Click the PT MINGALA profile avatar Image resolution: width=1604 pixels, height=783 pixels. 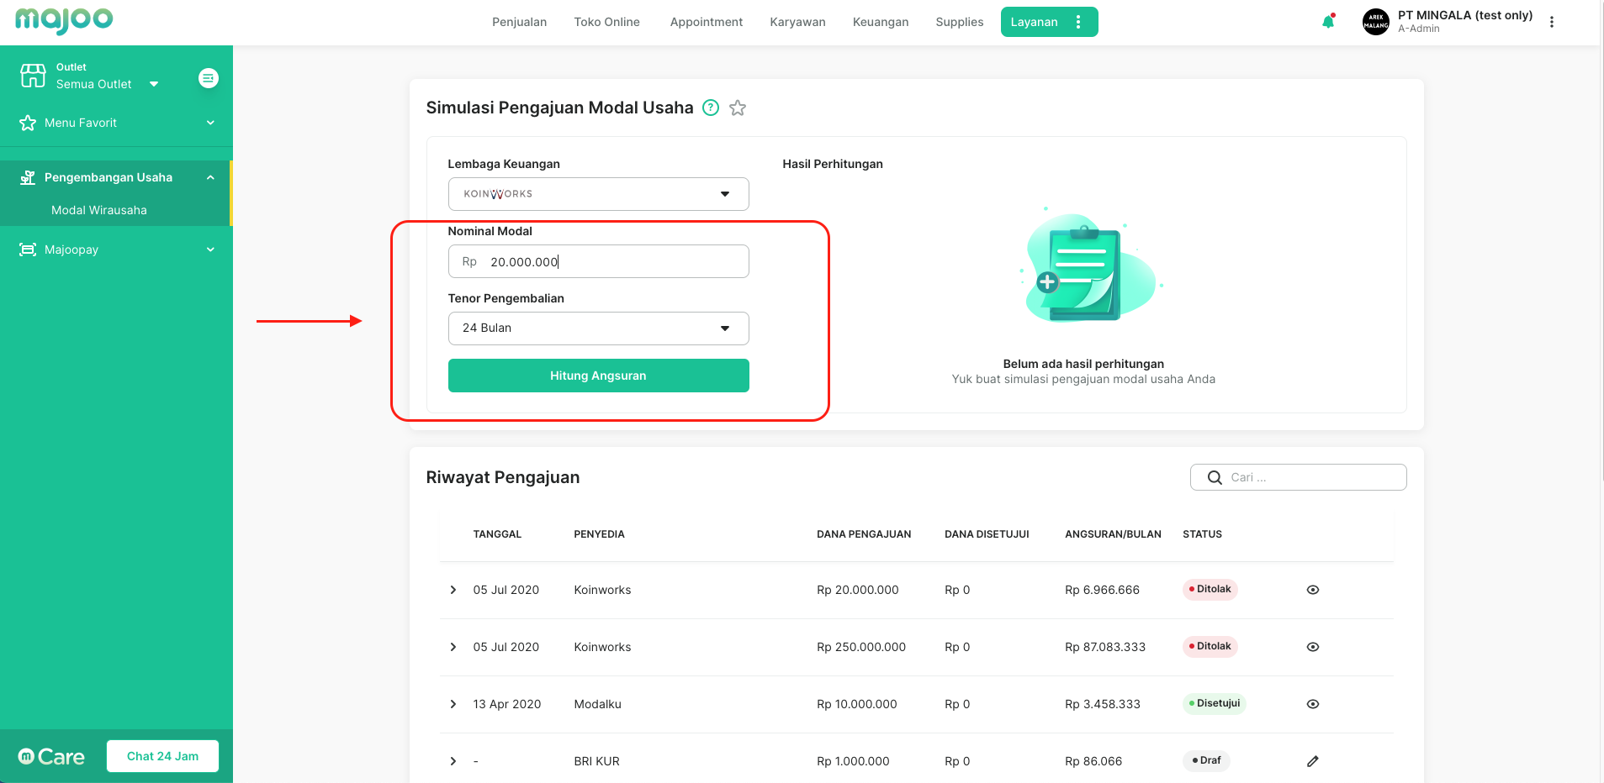1376,22
